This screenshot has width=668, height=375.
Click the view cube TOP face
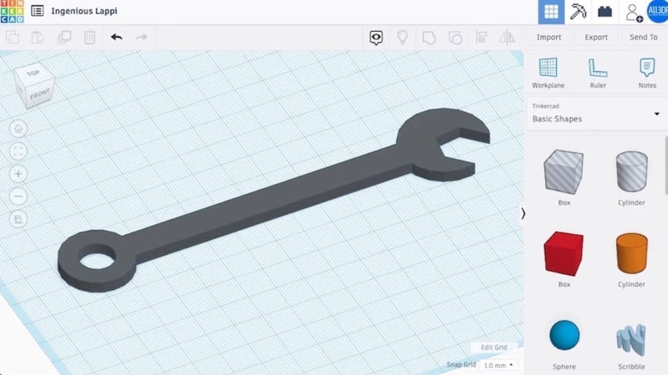click(33, 73)
